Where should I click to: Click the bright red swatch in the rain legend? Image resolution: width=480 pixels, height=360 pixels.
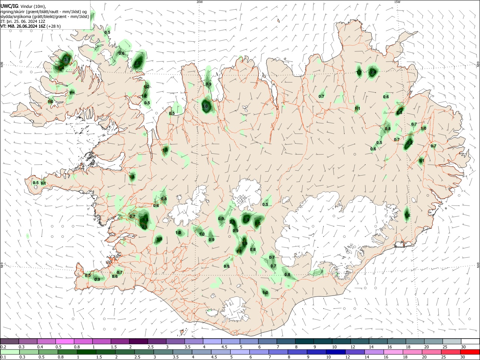click(x=470, y=352)
